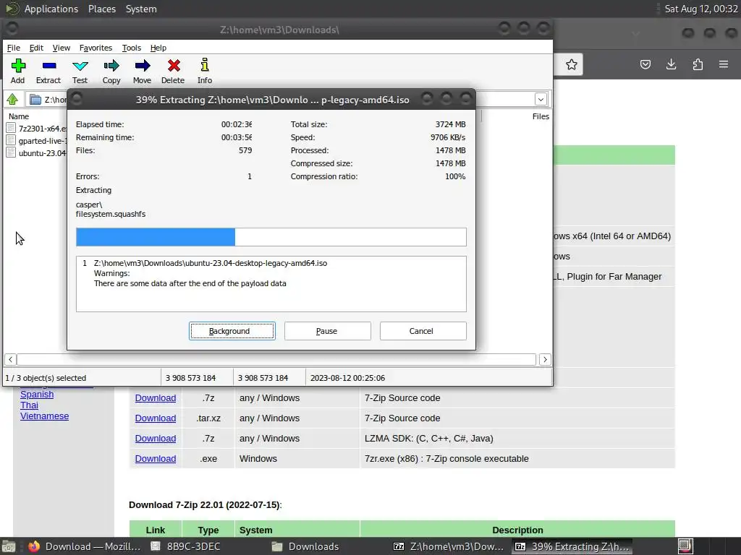The width and height of the screenshot is (741, 555).
Task: Open the System menu in top panel
Action: [141, 9]
